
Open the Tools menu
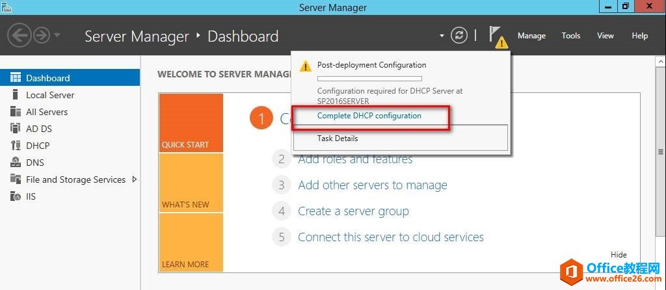(570, 36)
